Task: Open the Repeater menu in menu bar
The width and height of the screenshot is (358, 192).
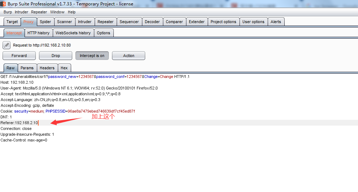Action: click(x=39, y=12)
